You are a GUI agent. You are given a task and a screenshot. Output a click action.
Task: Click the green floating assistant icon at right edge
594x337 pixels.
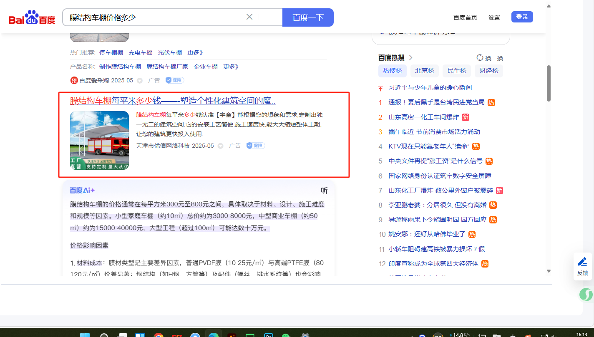pos(586,295)
